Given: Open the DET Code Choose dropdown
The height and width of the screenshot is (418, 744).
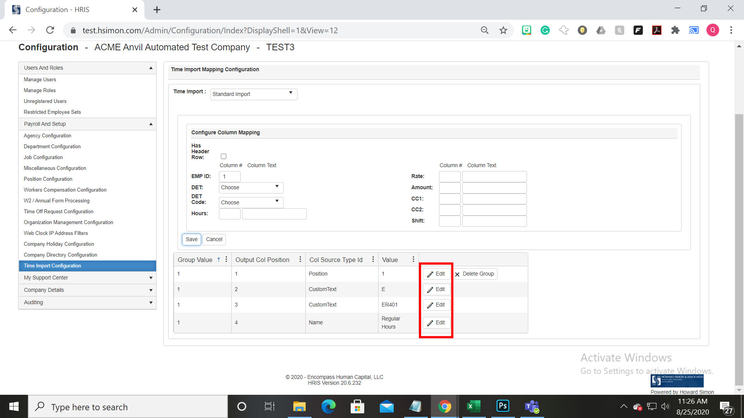Looking at the screenshot, I should click(251, 202).
